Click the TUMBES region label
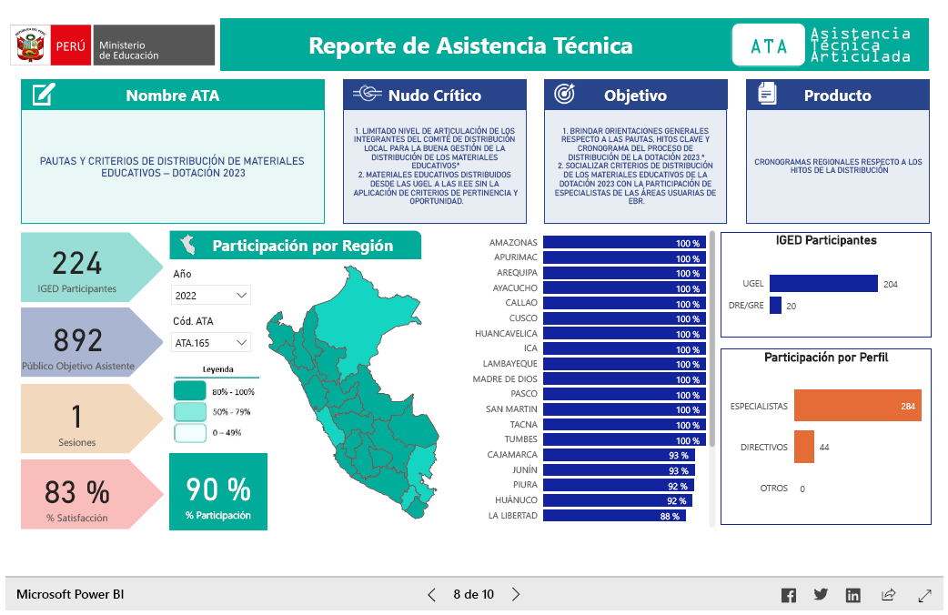948x615 pixels. pyautogui.click(x=521, y=439)
